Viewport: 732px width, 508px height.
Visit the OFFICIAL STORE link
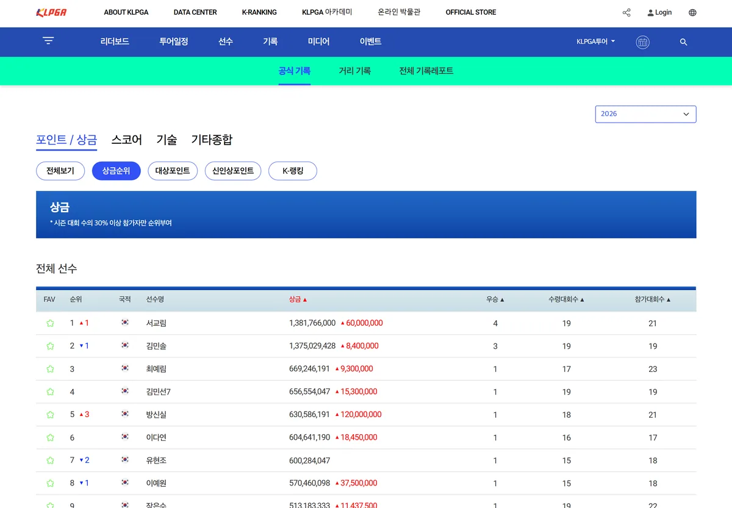click(471, 12)
